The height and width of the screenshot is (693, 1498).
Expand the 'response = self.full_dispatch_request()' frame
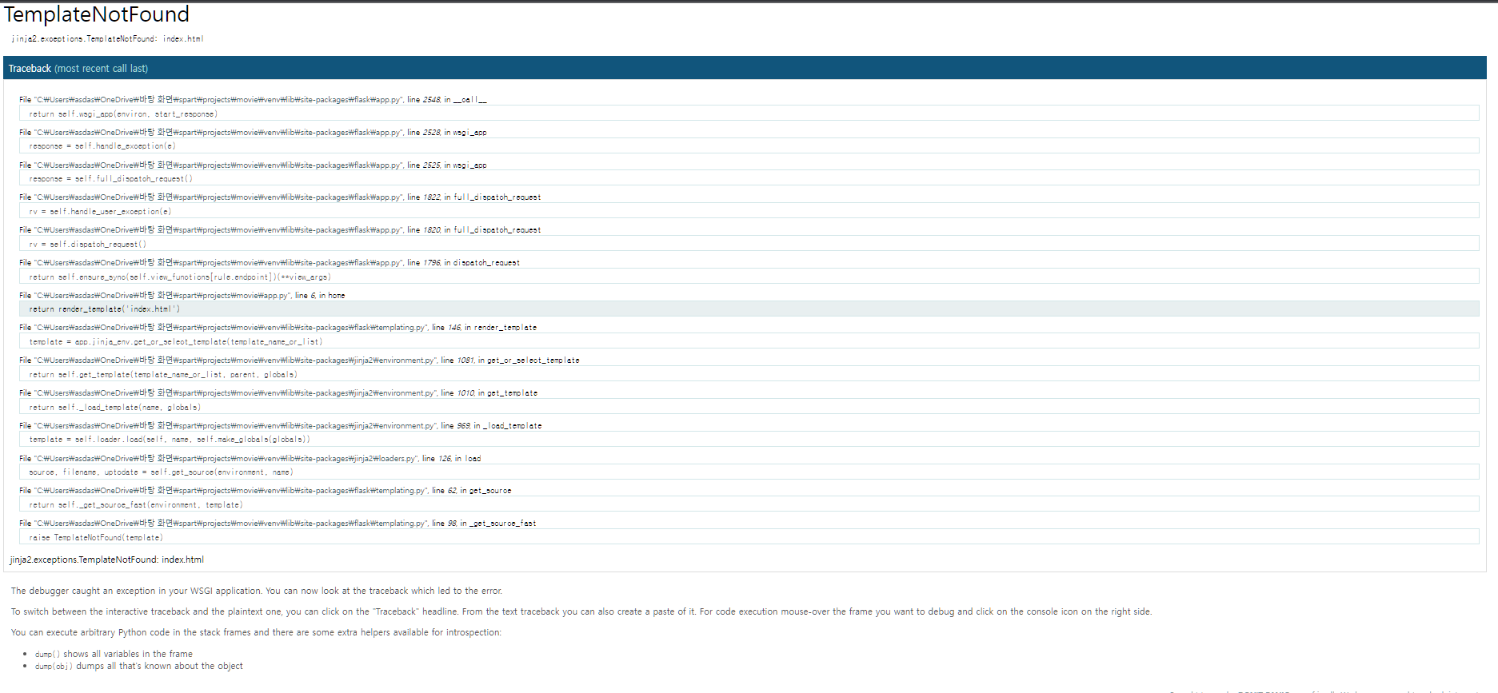click(x=110, y=179)
